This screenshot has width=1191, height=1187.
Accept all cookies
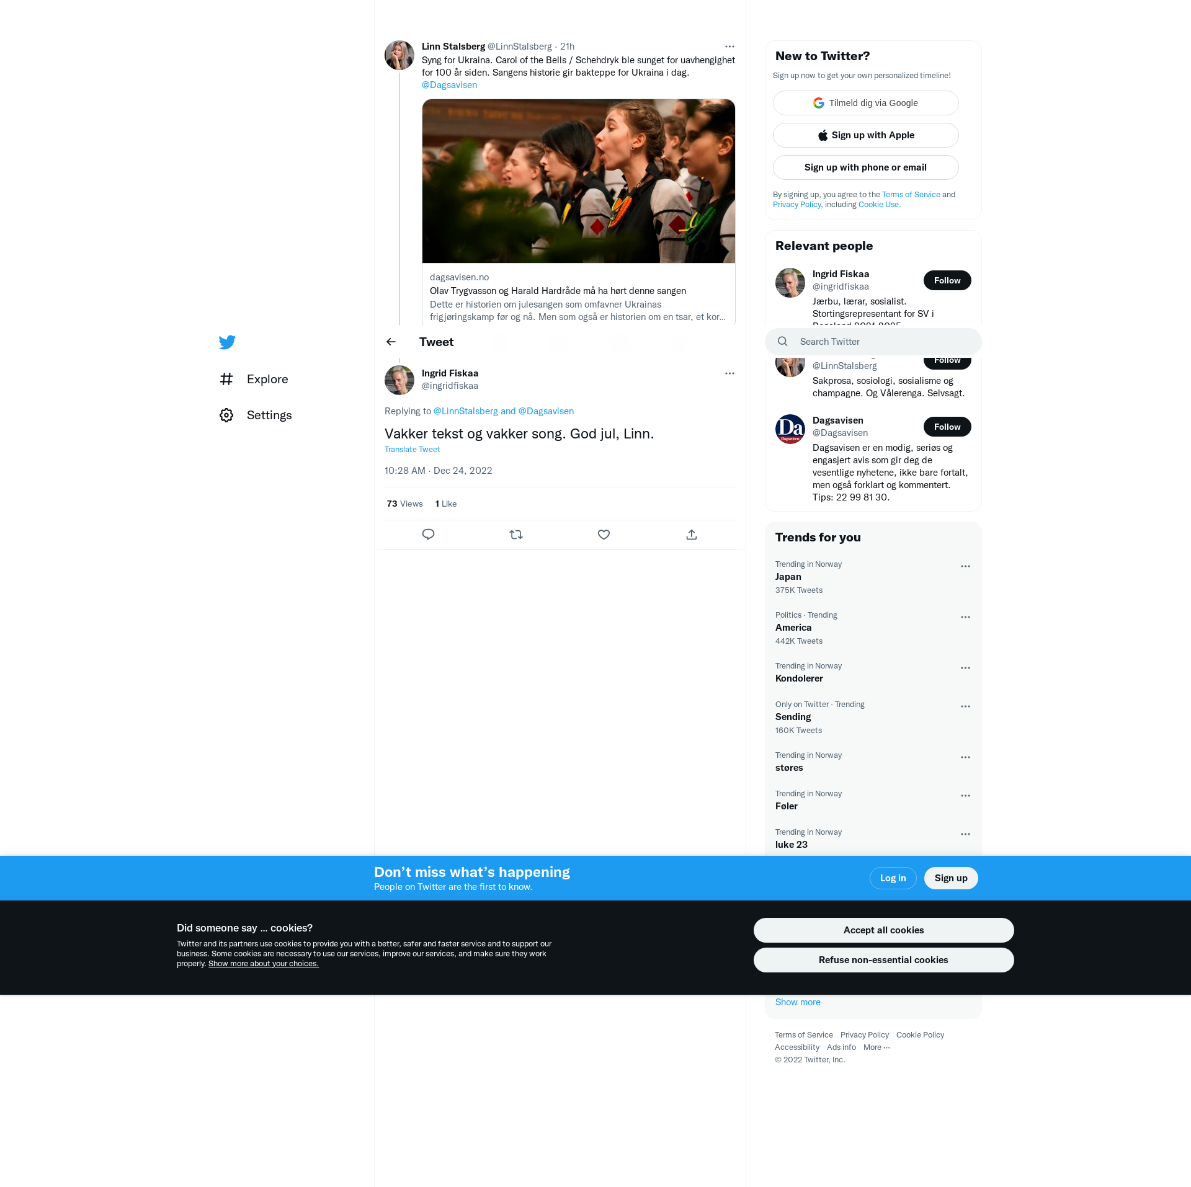coord(883,930)
